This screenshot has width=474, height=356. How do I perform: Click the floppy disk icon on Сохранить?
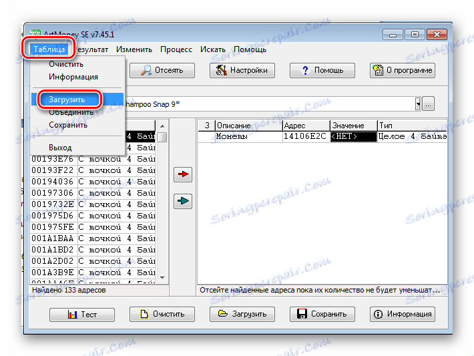coord(302,314)
